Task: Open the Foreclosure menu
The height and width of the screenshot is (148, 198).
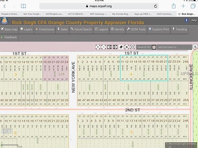Action: pos(45,29)
